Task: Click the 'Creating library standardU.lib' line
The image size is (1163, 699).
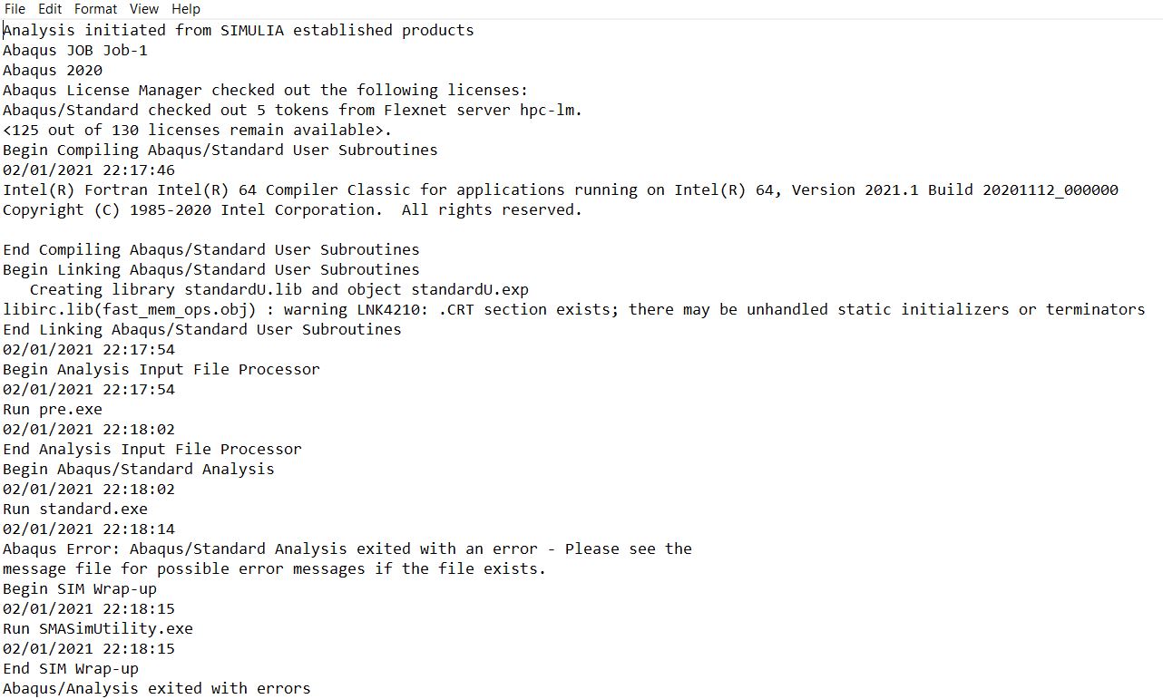Action: [279, 290]
